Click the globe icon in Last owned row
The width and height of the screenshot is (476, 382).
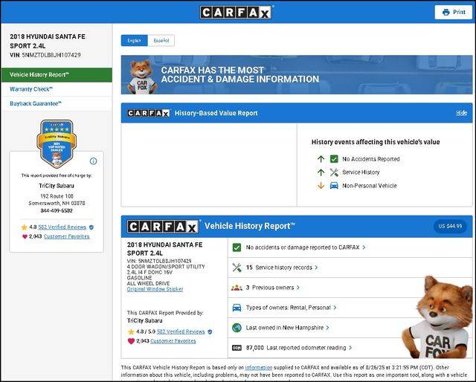pyautogui.click(x=237, y=328)
